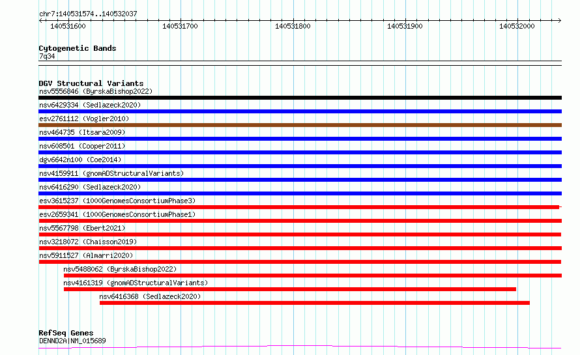Click the 140531600 ruler label
Screen dimensions: 580x355
[x=68, y=26]
